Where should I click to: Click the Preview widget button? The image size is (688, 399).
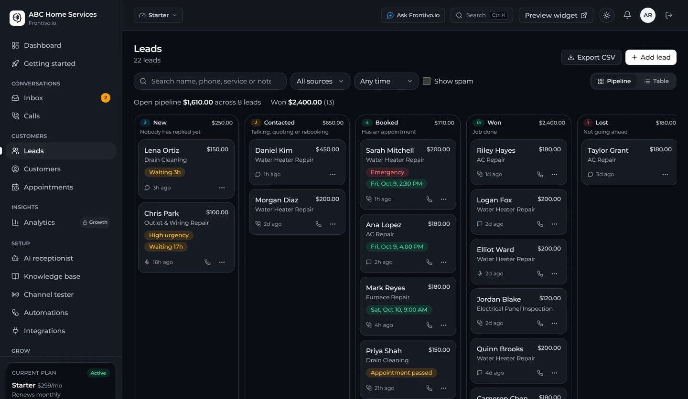tap(556, 15)
